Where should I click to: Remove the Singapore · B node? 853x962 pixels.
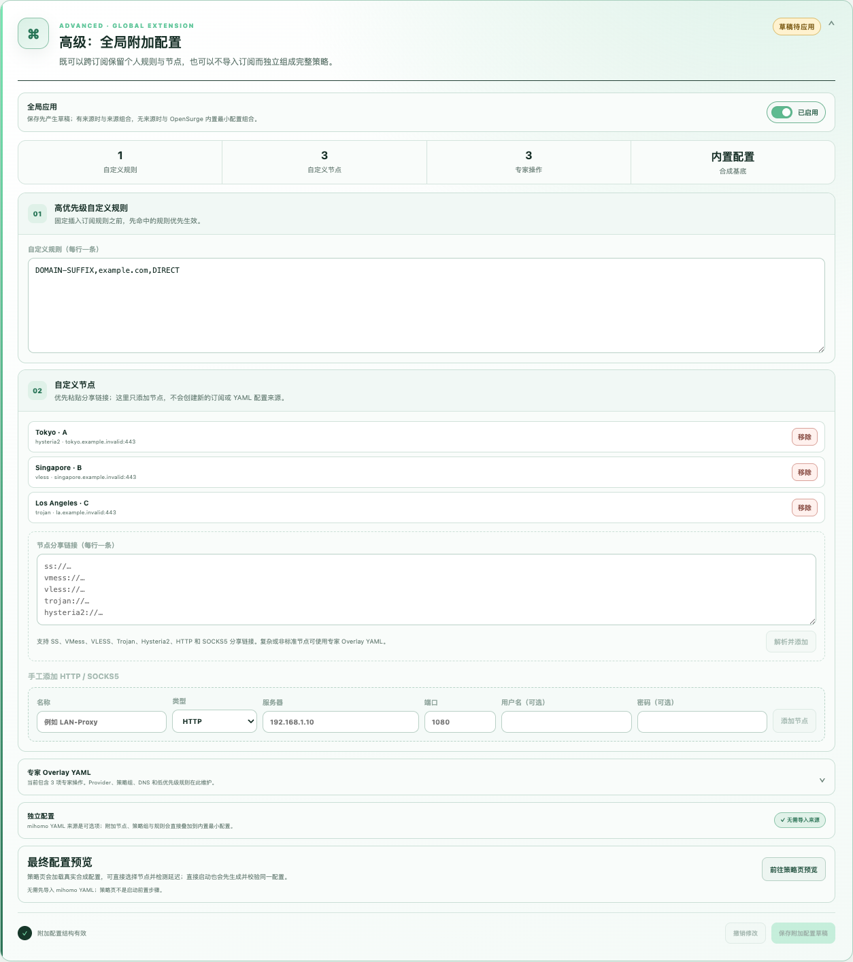coord(805,472)
